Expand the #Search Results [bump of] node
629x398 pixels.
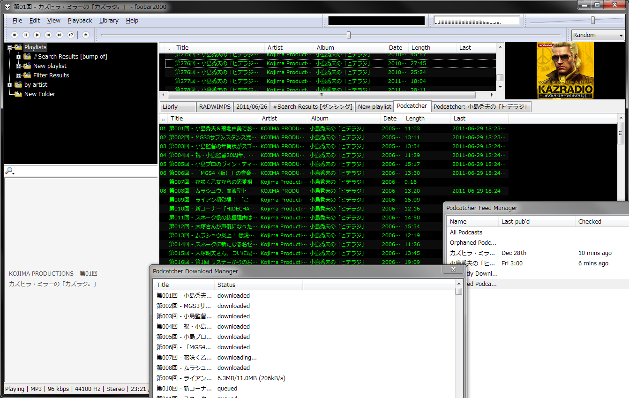18,57
